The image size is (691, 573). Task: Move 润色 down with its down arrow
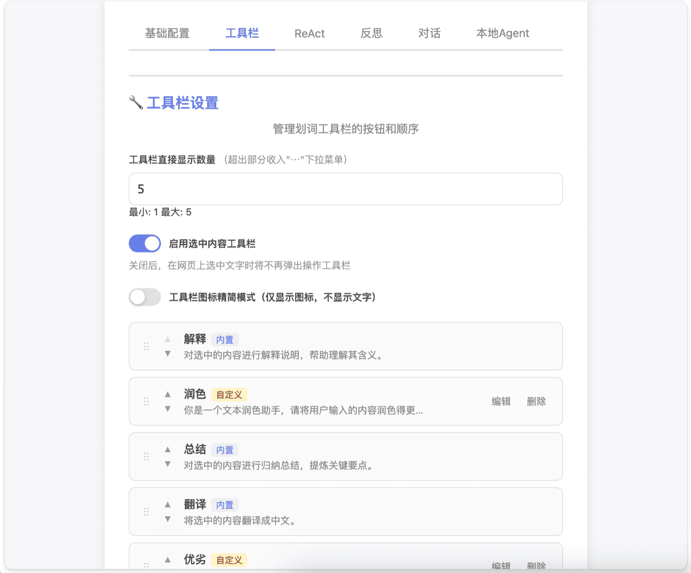pyautogui.click(x=168, y=409)
